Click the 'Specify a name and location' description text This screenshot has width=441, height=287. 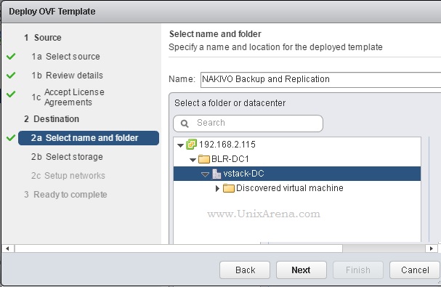(275, 47)
